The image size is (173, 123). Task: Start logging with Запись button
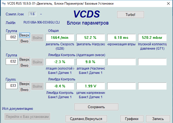(158, 119)
